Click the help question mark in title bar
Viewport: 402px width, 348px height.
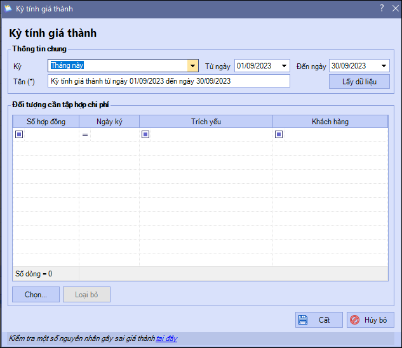(382, 8)
